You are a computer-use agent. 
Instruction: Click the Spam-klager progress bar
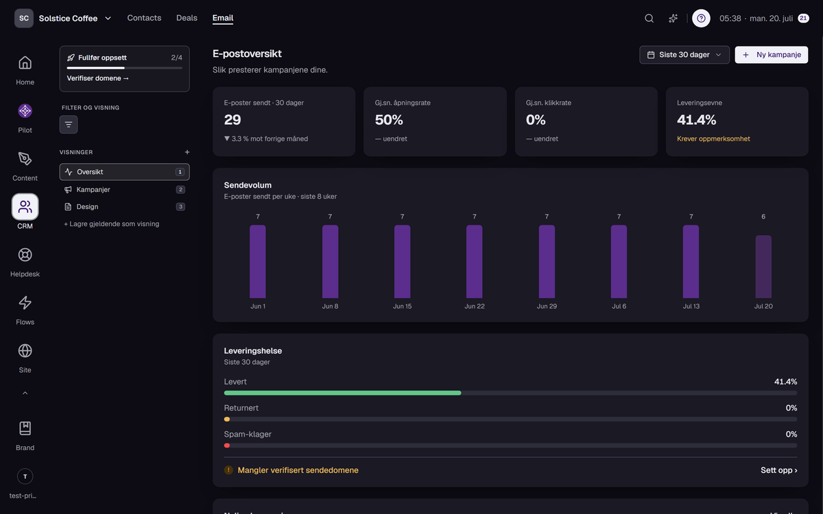pyautogui.click(x=510, y=445)
